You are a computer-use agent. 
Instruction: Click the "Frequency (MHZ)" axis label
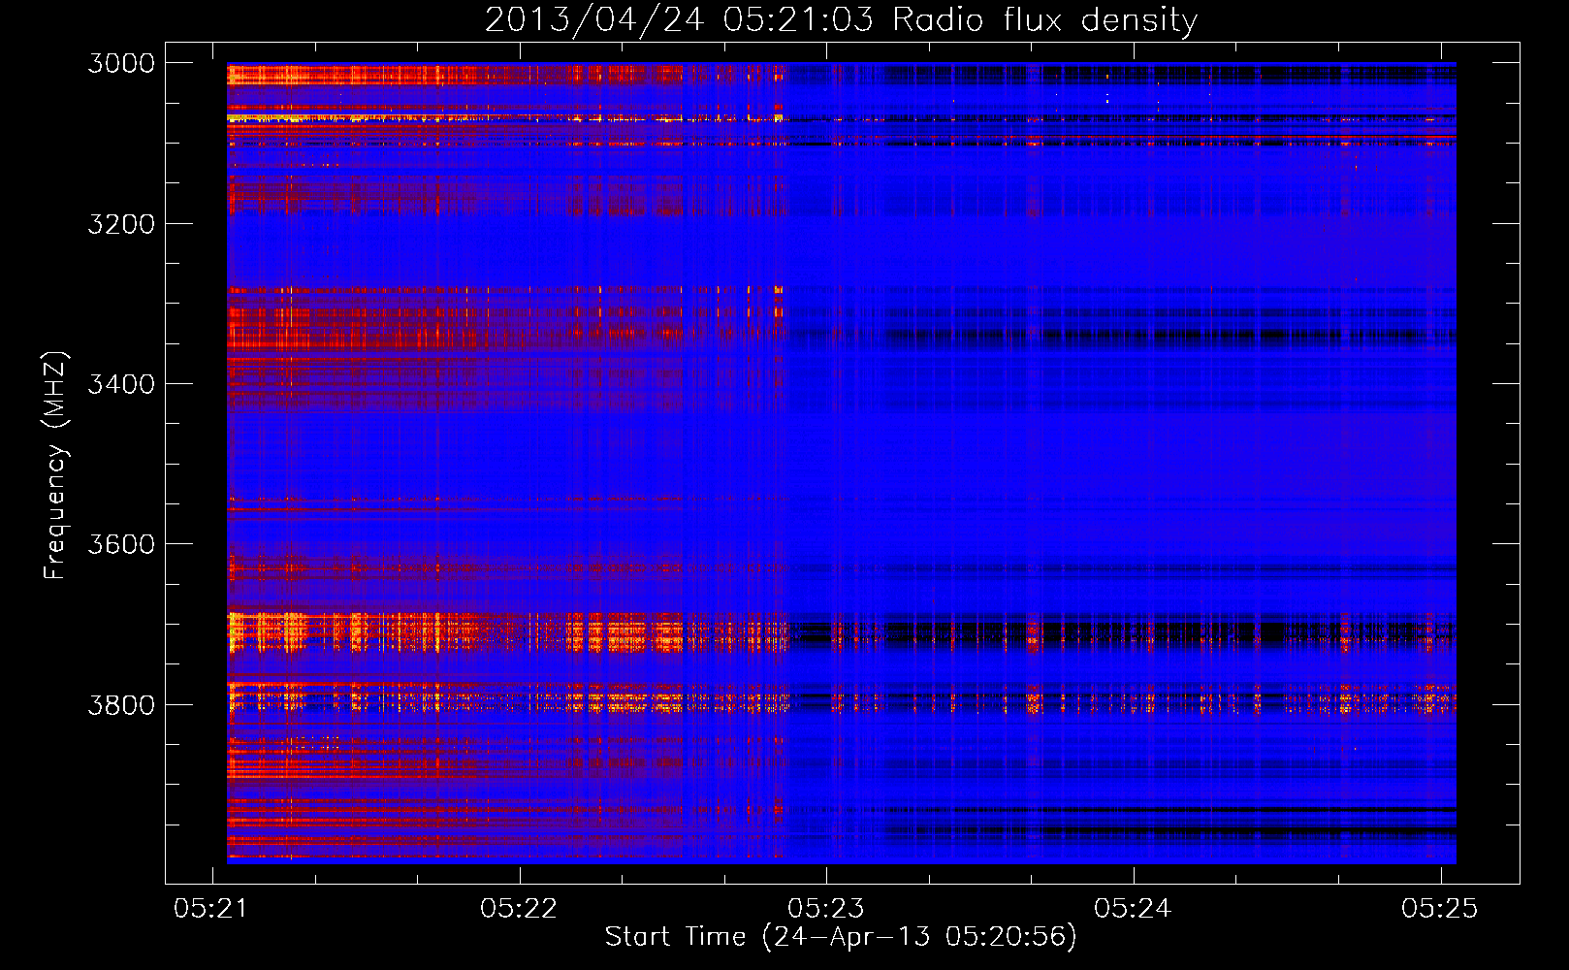pos(55,466)
